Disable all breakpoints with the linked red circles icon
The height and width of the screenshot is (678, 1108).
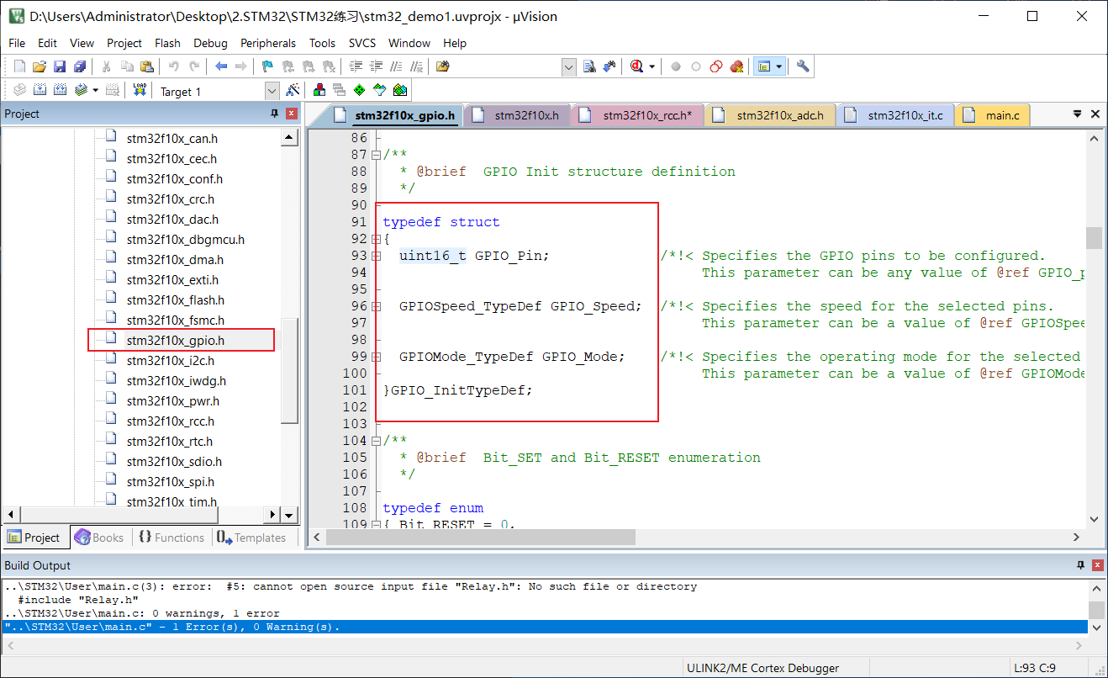pos(716,66)
